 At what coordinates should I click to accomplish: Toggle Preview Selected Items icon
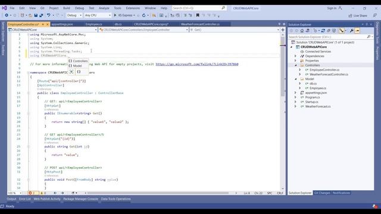coord(357,30)
